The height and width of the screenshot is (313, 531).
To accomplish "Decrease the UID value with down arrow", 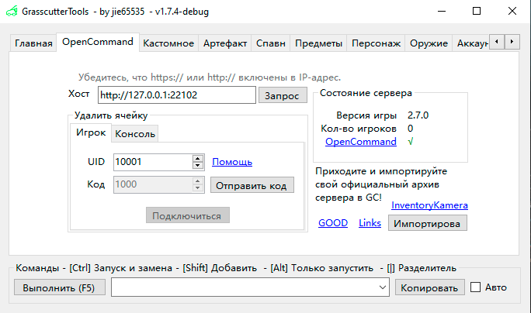I will point(199,166).
